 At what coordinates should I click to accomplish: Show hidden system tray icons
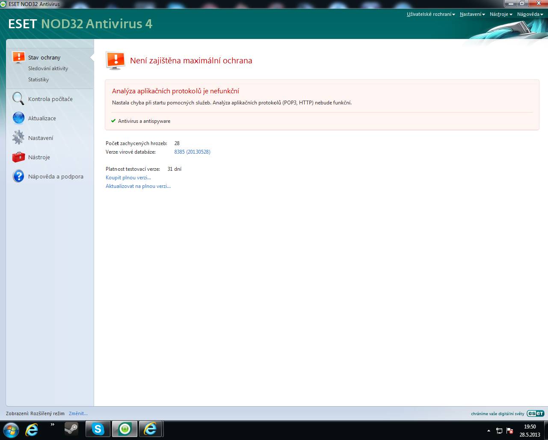pyautogui.click(x=489, y=431)
